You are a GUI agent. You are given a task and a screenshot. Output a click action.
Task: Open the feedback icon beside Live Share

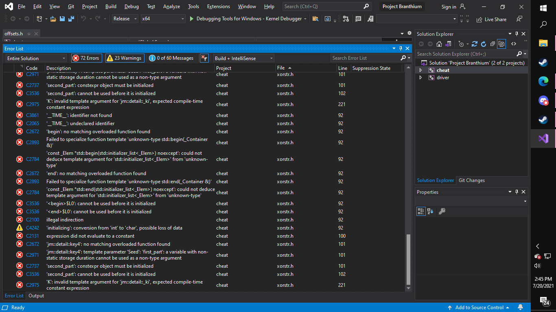coord(519,19)
